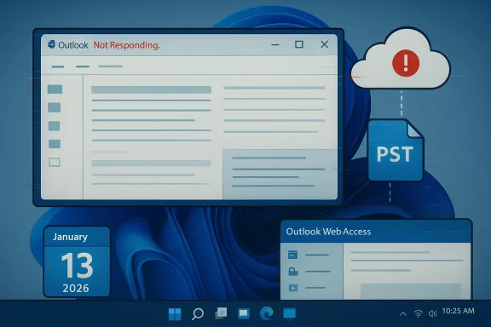Open the blue window app right of Edge
Image resolution: width=491 pixels, height=327 pixels.
click(289, 313)
